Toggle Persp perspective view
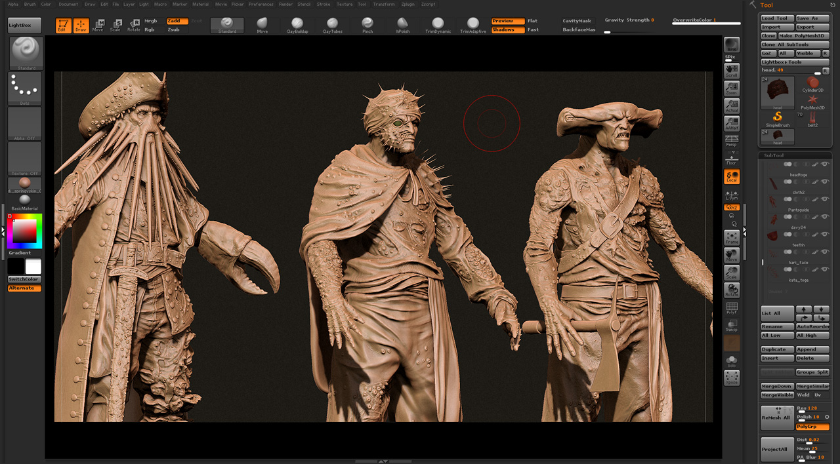Image resolution: width=840 pixels, height=464 pixels. tap(732, 140)
